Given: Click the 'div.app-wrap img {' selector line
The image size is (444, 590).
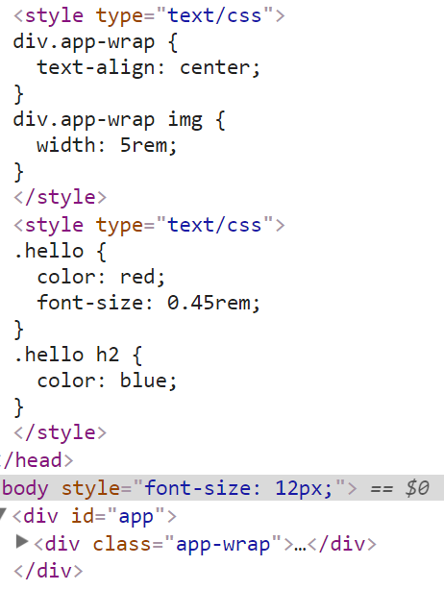Looking at the screenshot, I should point(119,120).
